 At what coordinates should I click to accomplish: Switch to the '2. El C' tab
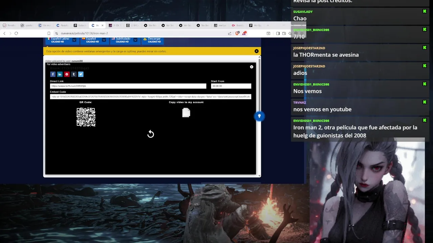pos(133,25)
